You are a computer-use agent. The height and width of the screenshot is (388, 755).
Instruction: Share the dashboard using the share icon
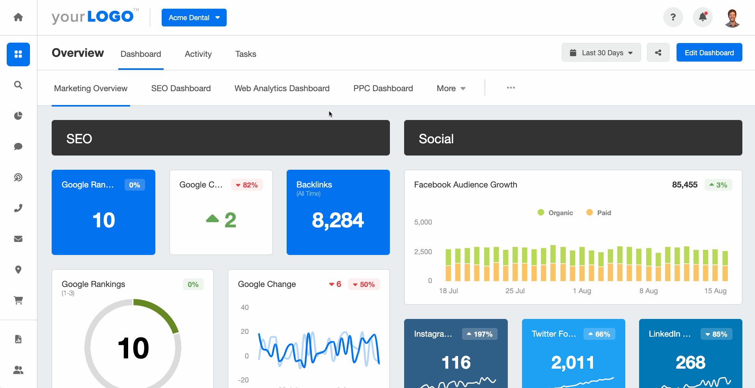(x=658, y=52)
